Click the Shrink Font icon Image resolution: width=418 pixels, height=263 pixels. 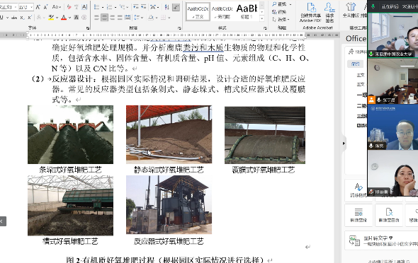(45, 7)
